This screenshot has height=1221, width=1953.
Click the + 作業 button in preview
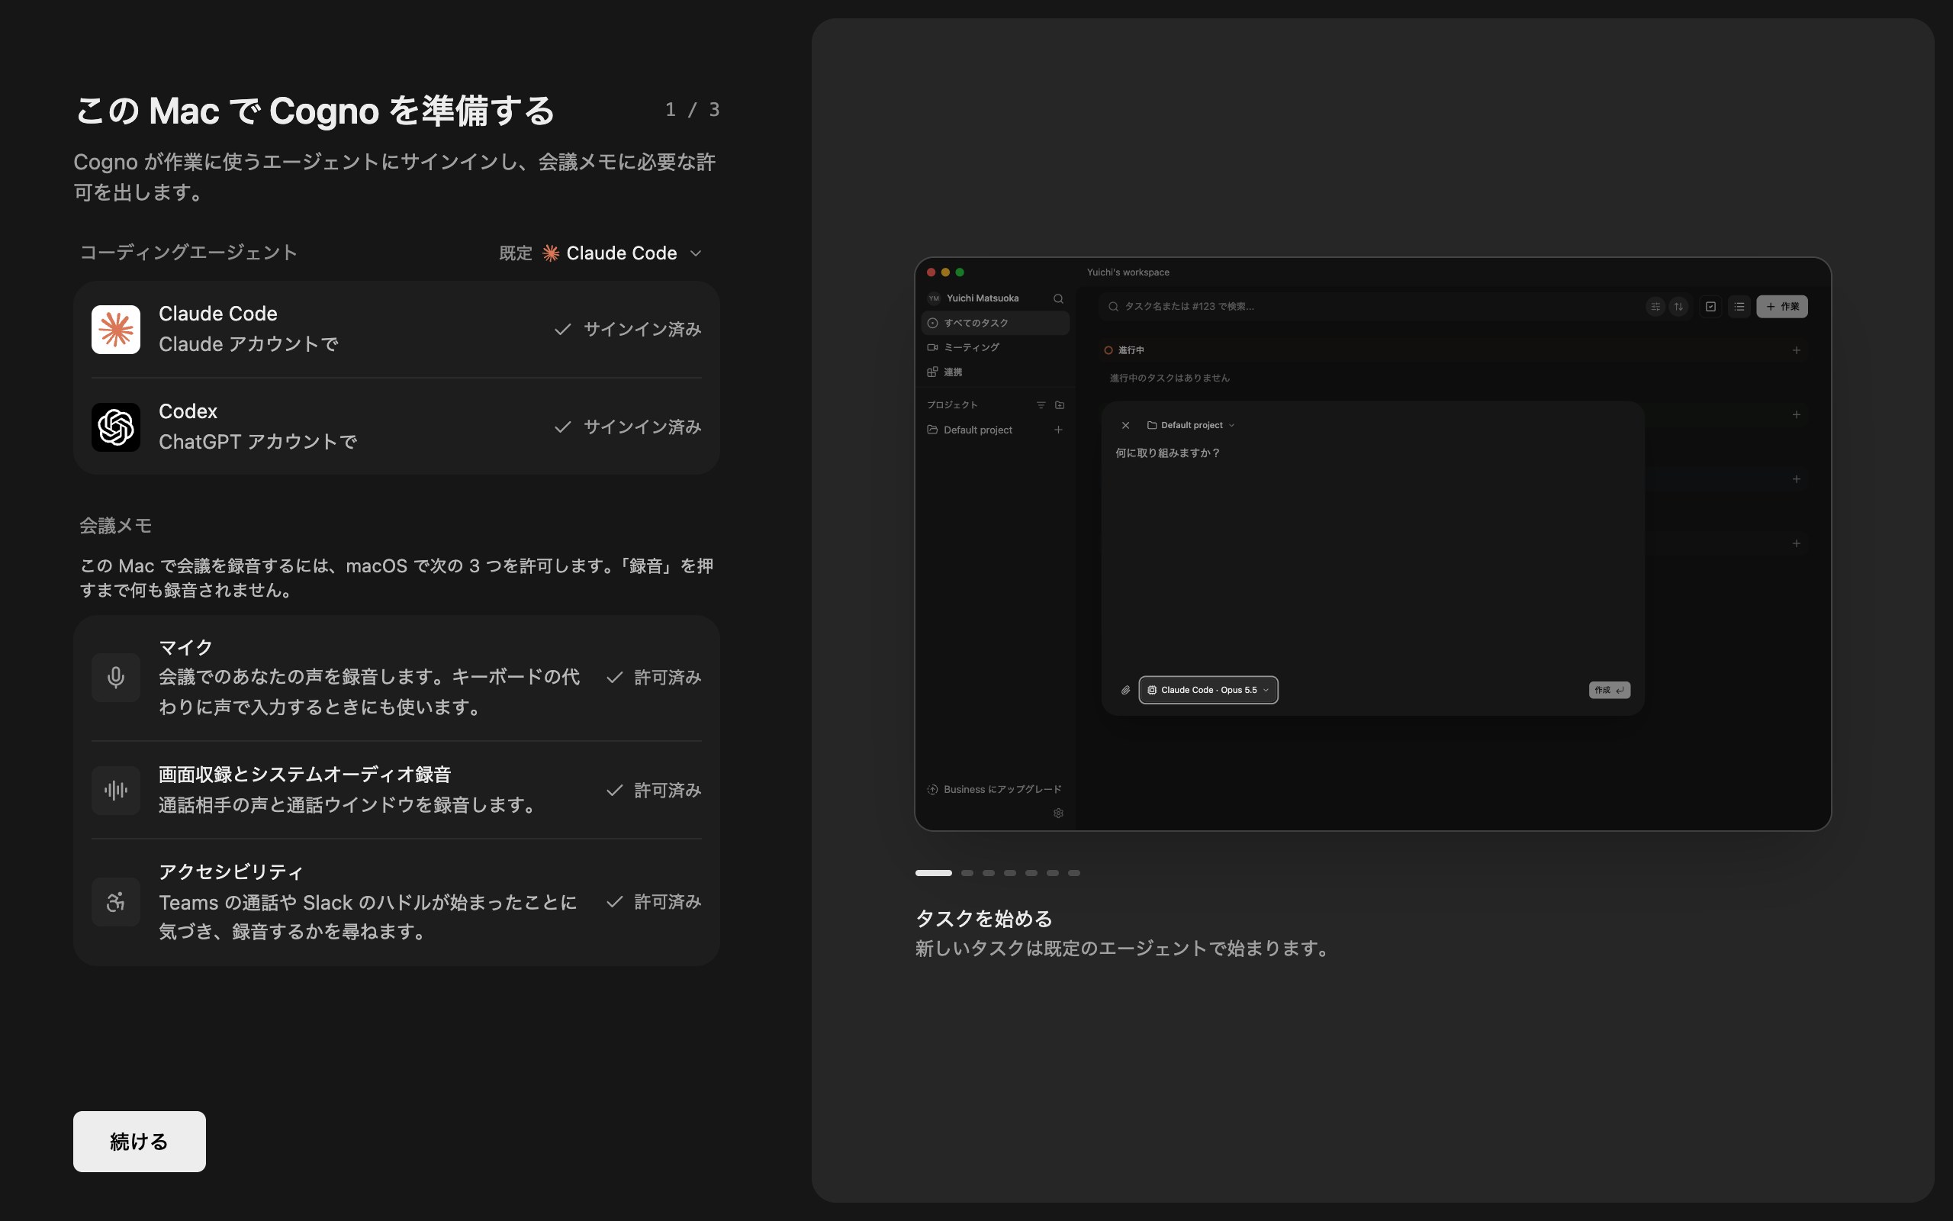[1782, 307]
